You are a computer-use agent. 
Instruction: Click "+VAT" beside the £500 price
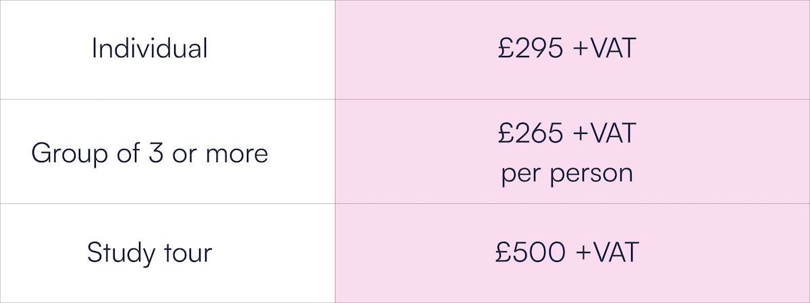point(606,252)
